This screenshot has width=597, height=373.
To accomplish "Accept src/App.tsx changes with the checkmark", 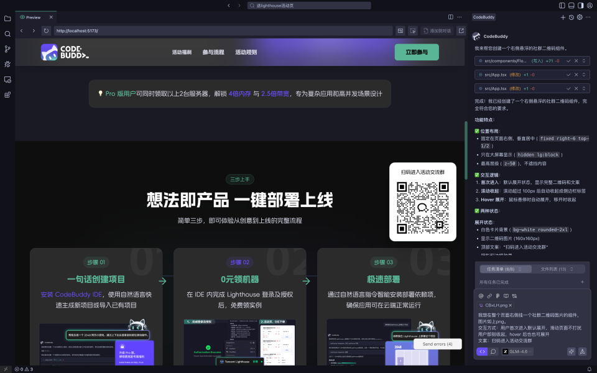I will click(x=569, y=74).
